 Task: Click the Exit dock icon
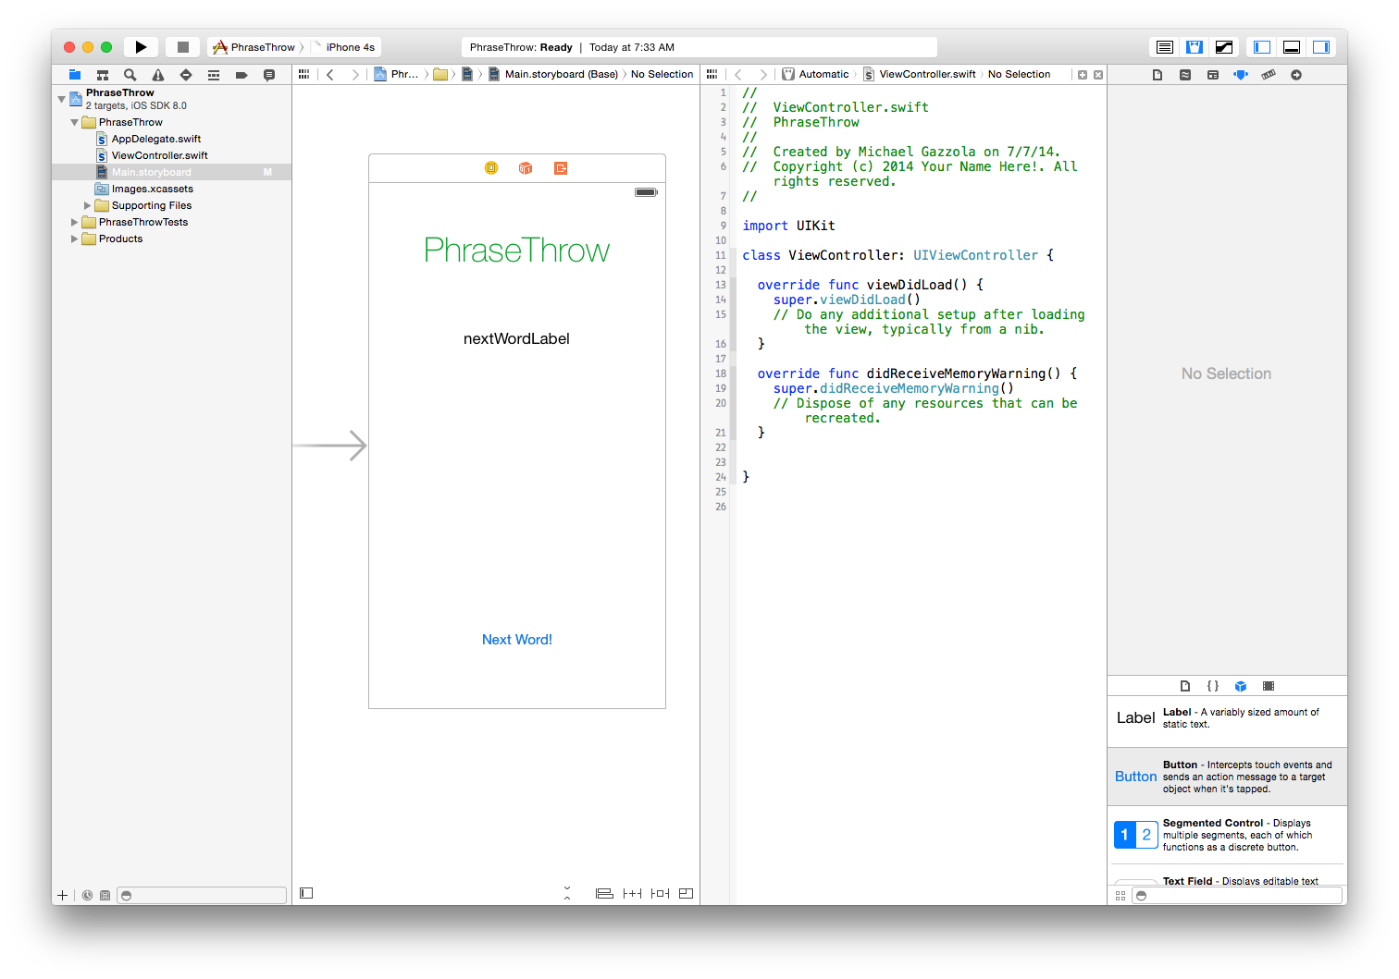click(561, 168)
